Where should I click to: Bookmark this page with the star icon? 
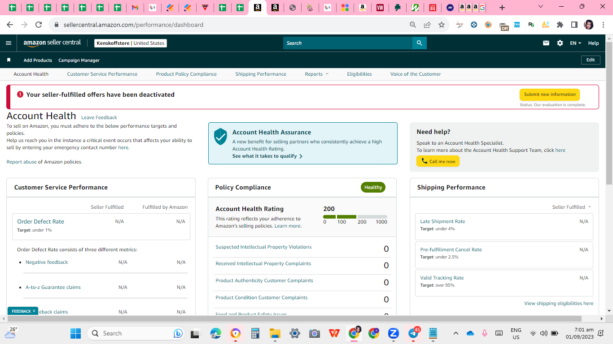[442, 25]
